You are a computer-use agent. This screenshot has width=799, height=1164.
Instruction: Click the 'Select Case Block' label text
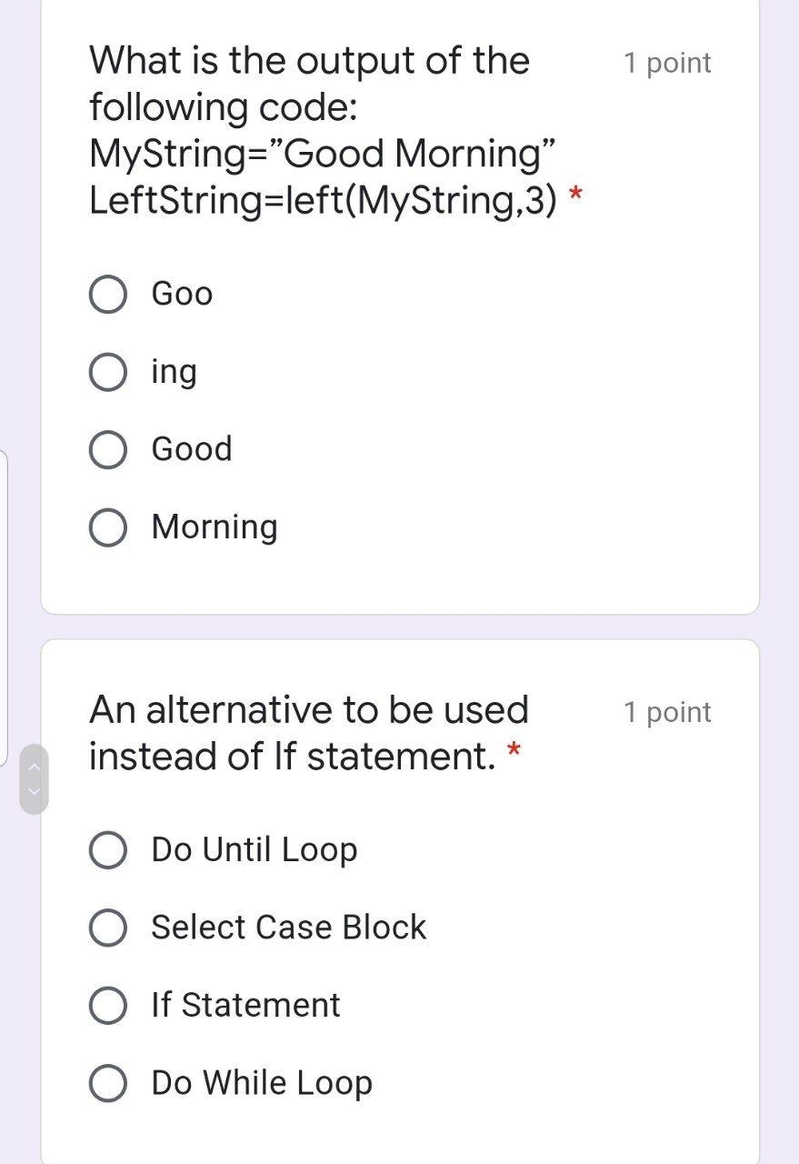pos(288,927)
